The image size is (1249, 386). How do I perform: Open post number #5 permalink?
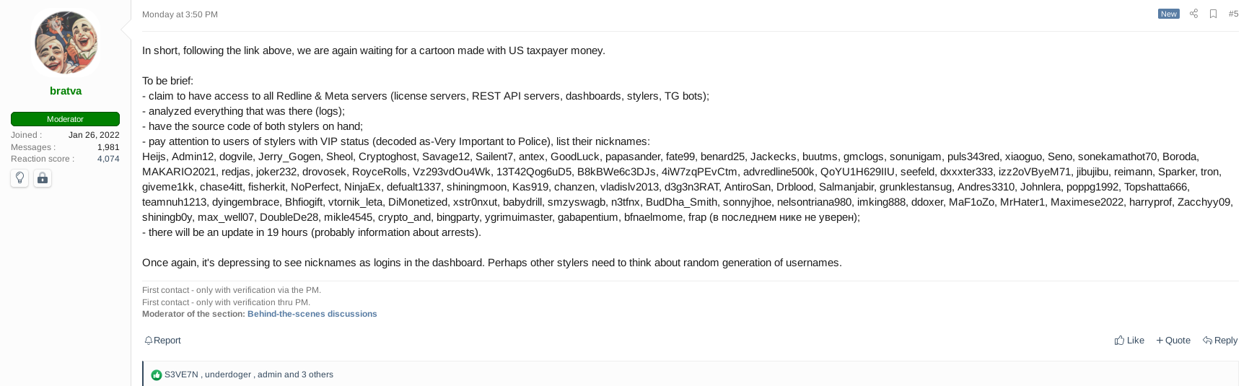pos(1233,14)
